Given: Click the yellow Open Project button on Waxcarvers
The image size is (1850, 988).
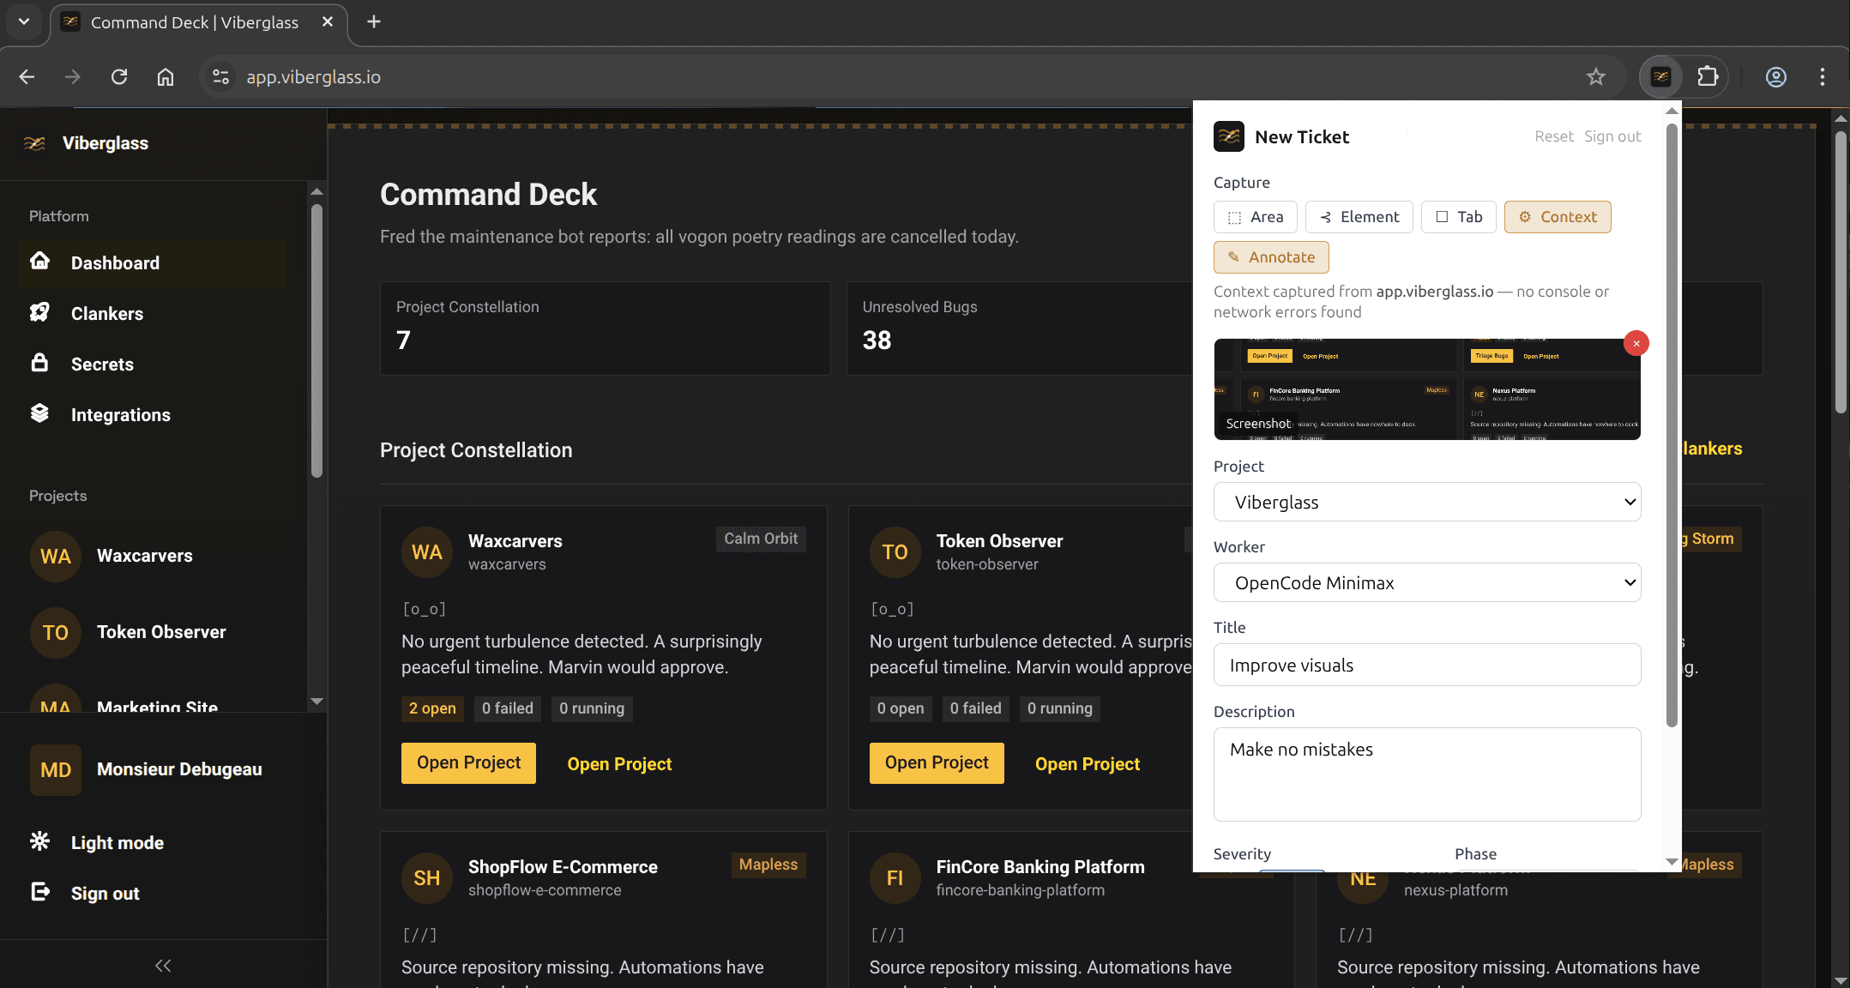Looking at the screenshot, I should [468, 763].
